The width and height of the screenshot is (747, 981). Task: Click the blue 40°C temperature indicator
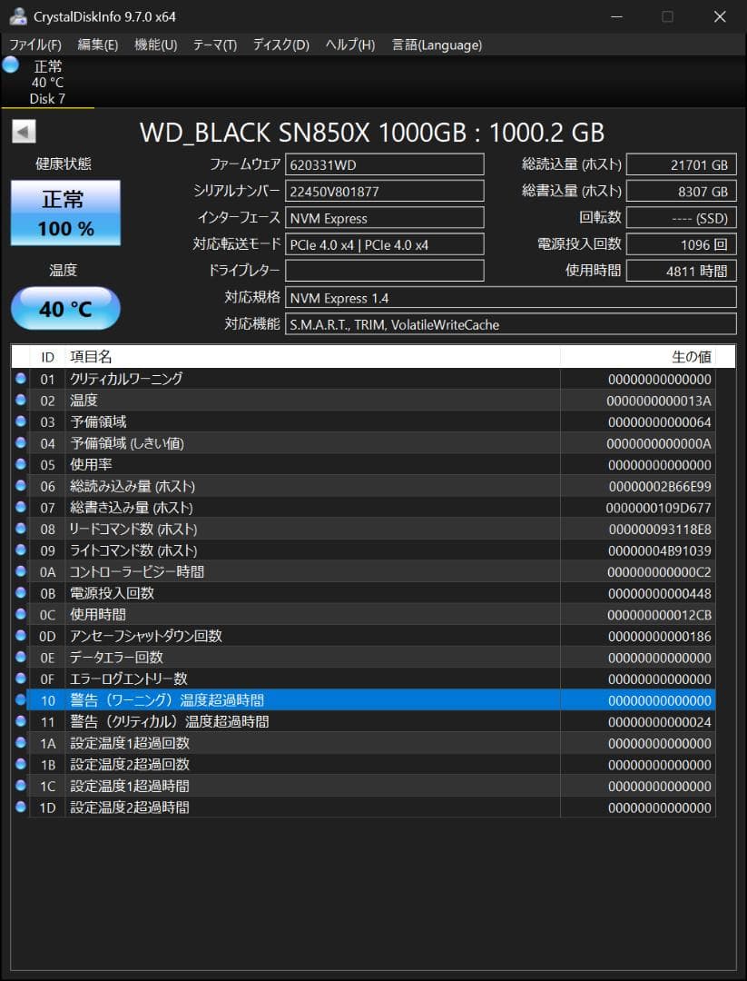coord(64,308)
